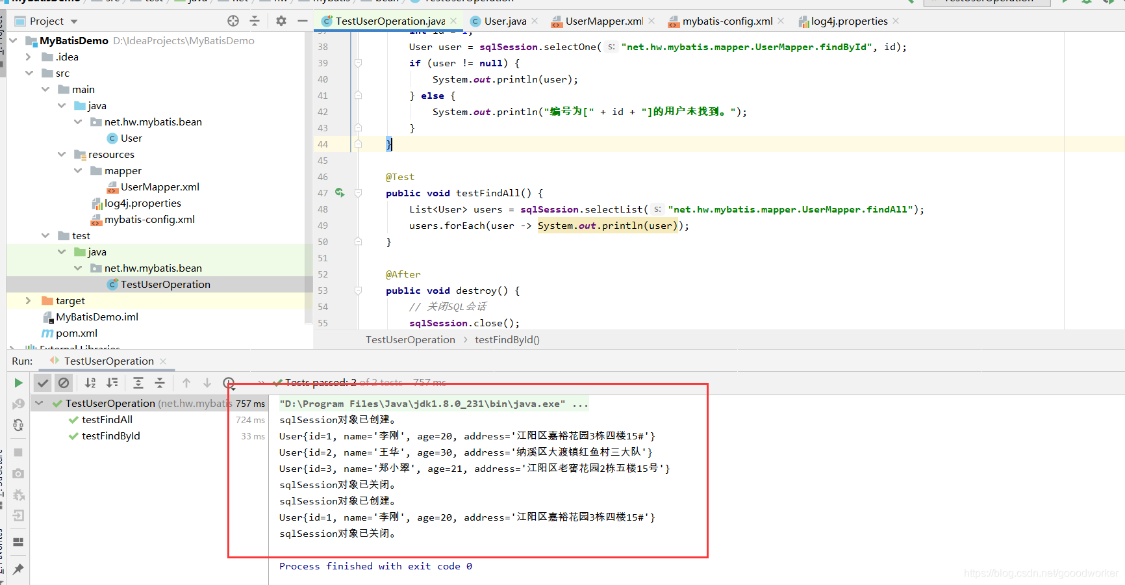Click the fold marker at line 39
This screenshot has height=585, width=1125.
tap(358, 63)
